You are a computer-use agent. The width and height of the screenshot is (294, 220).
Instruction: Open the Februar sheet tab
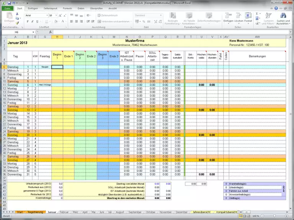point(64,212)
